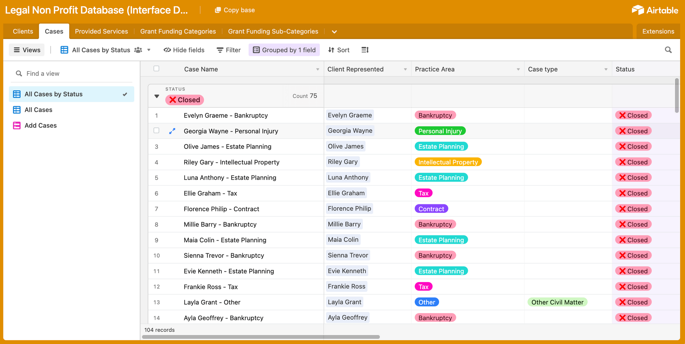Collapse the Closed status group
This screenshot has height=344, width=685.
tap(157, 96)
